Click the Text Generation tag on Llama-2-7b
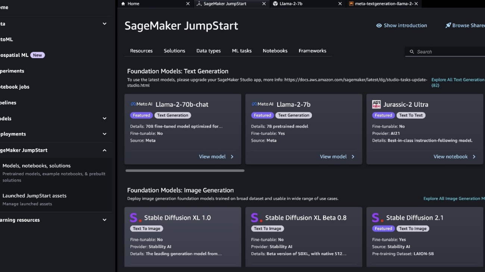This screenshot has height=272, width=485. click(294, 115)
